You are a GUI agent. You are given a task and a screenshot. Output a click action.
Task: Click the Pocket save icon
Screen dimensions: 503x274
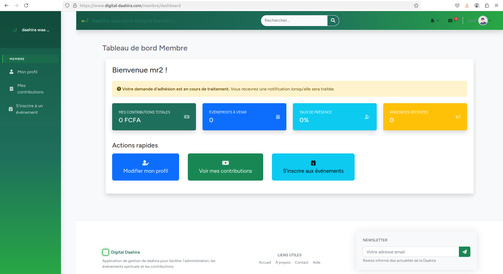(x=457, y=5)
